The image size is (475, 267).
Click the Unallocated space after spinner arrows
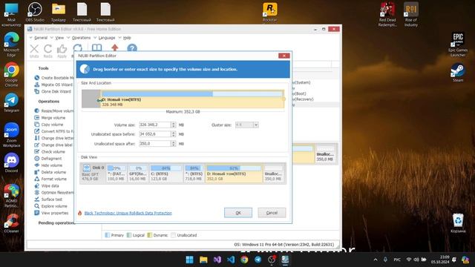(173, 143)
